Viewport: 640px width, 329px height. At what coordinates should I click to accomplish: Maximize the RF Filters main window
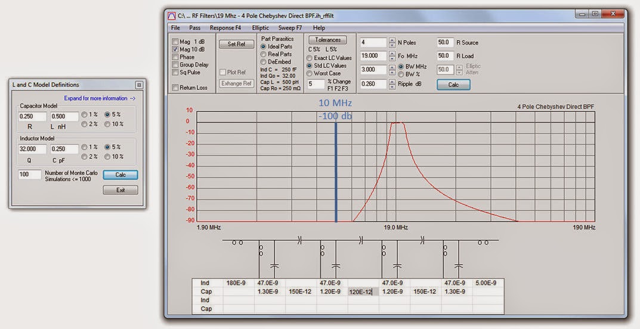(x=595, y=14)
